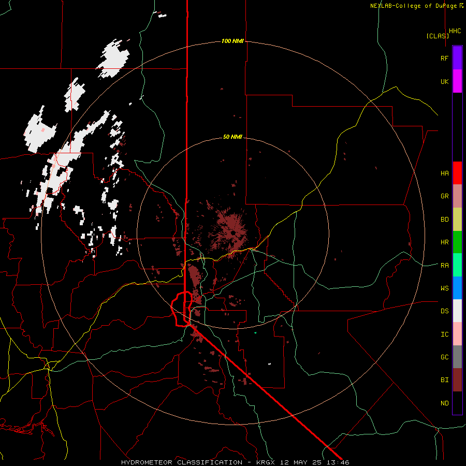This screenshot has width=466, height=466.
Task: Click the ND black legend swatch
Action: (x=457, y=403)
